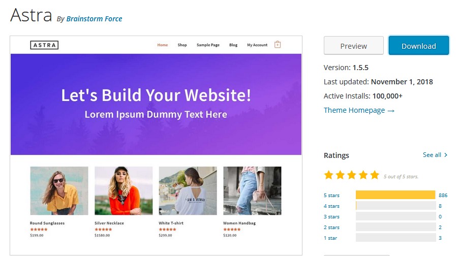The width and height of the screenshot is (458, 256).
Task: Click the star rating under Women Handbag
Action: [x=232, y=230]
